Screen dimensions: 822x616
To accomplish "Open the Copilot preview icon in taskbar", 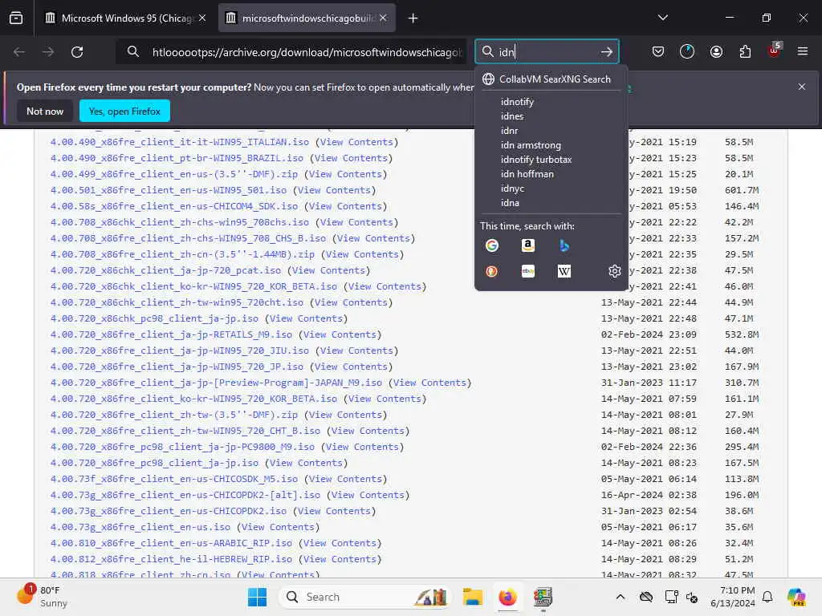I will (x=796, y=597).
